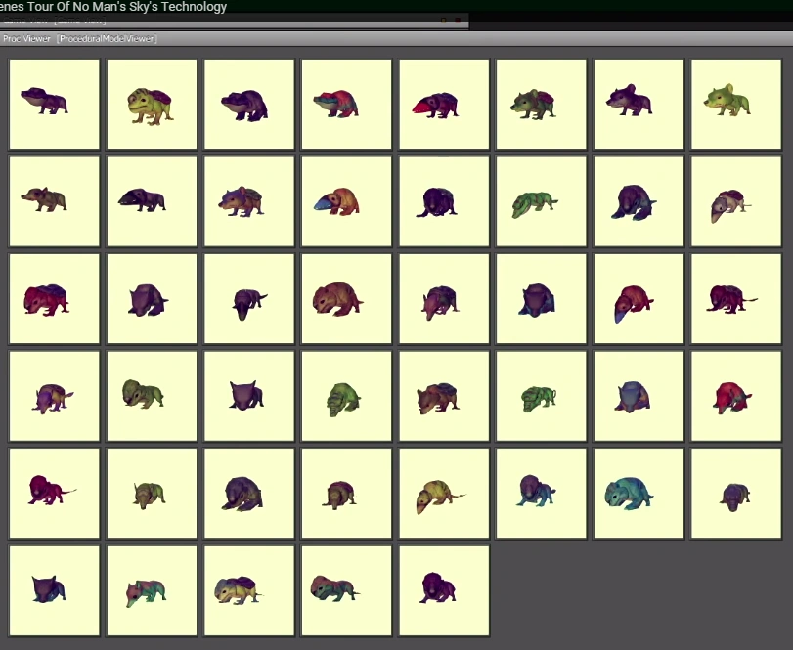Select the yellow-green frog-faced creature with red back

152,105
